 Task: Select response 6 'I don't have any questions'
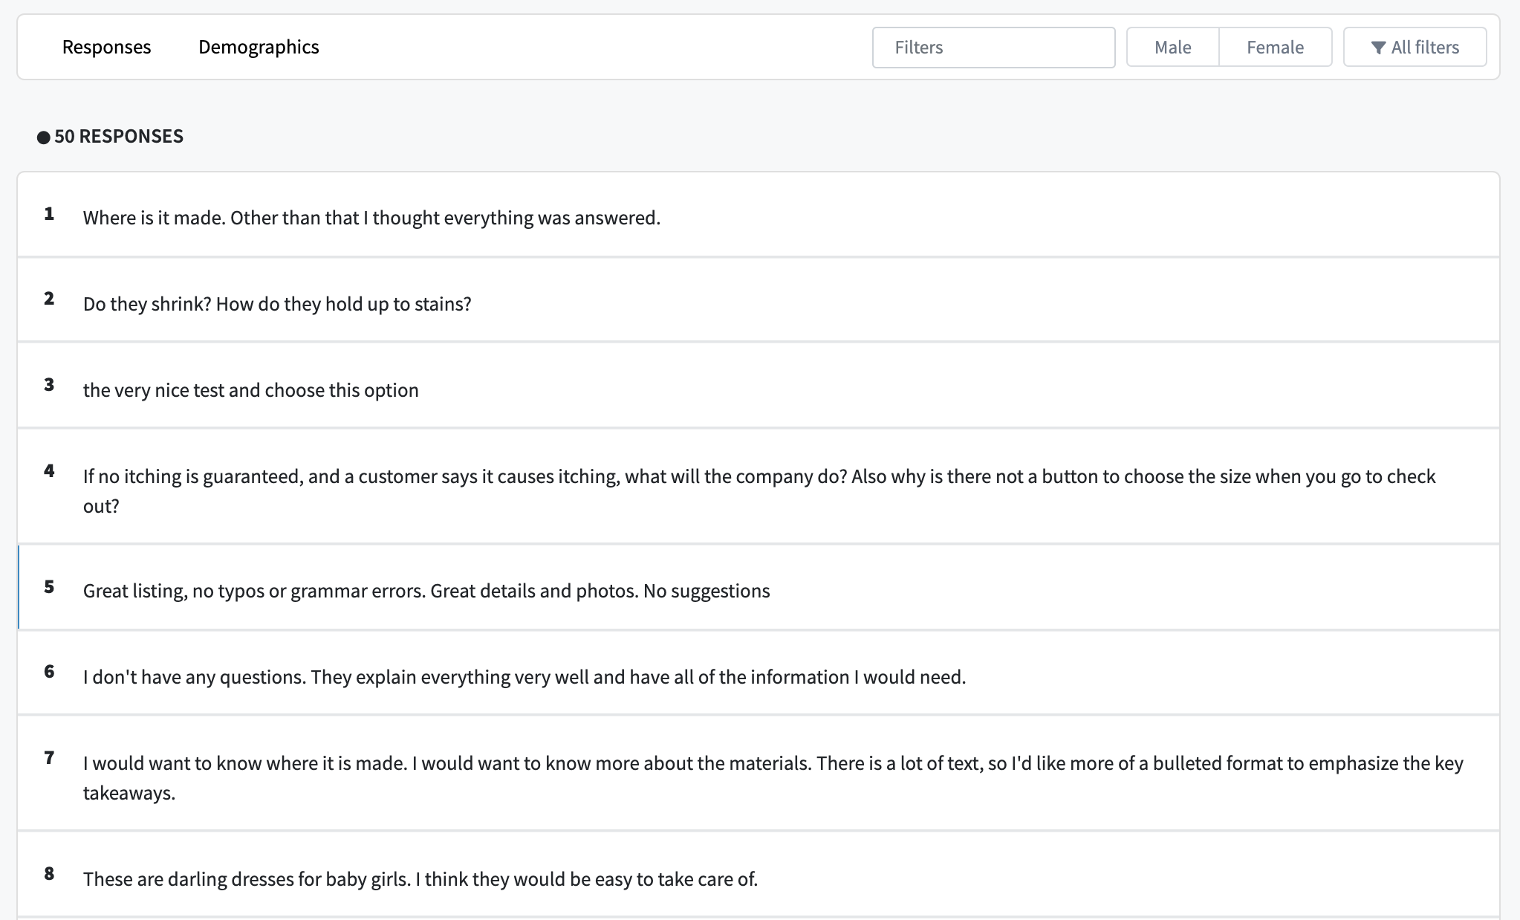click(759, 673)
